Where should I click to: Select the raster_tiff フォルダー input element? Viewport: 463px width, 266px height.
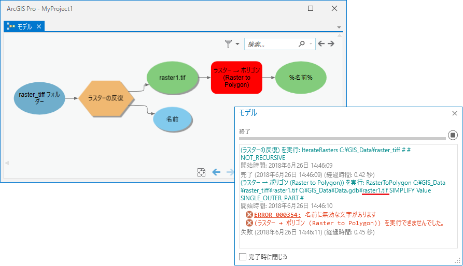coord(39,98)
